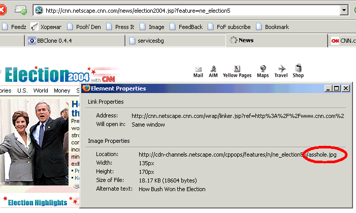Switch to the BBClone 0.4.4 tab
The image size is (356, 213).
75,41
